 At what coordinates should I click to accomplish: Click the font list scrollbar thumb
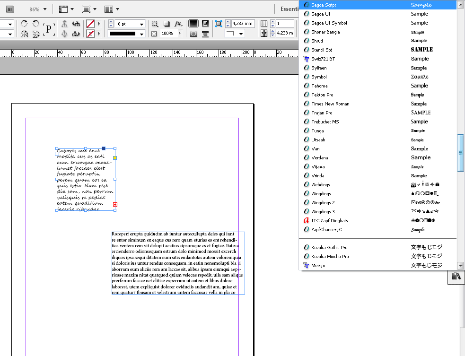click(x=460, y=153)
